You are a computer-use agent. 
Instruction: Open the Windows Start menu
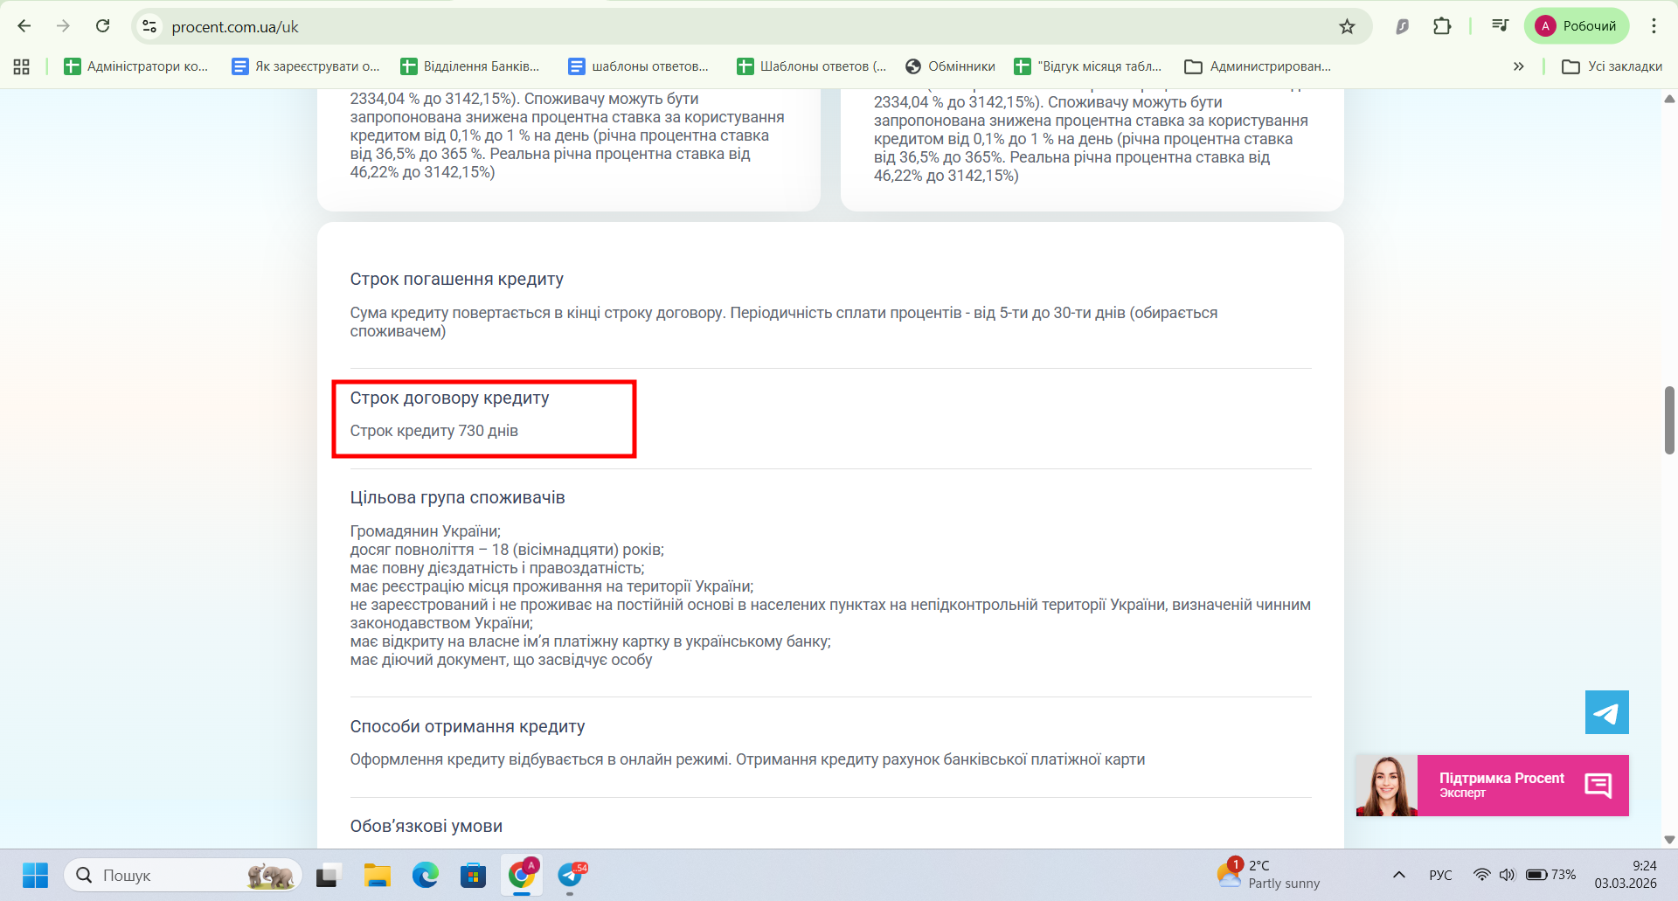point(36,875)
